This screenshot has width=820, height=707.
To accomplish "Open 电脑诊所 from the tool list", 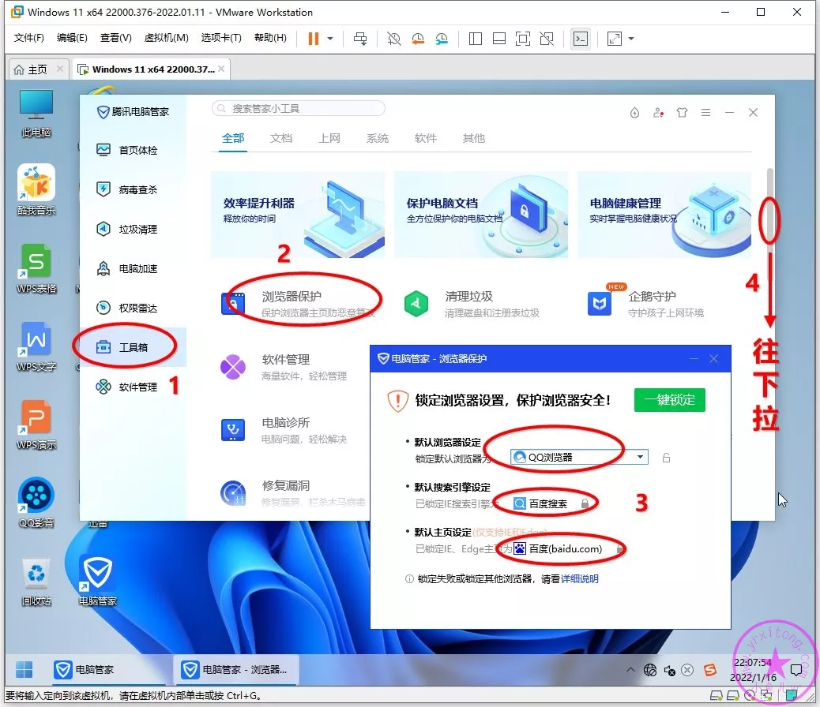I will pyautogui.click(x=285, y=423).
